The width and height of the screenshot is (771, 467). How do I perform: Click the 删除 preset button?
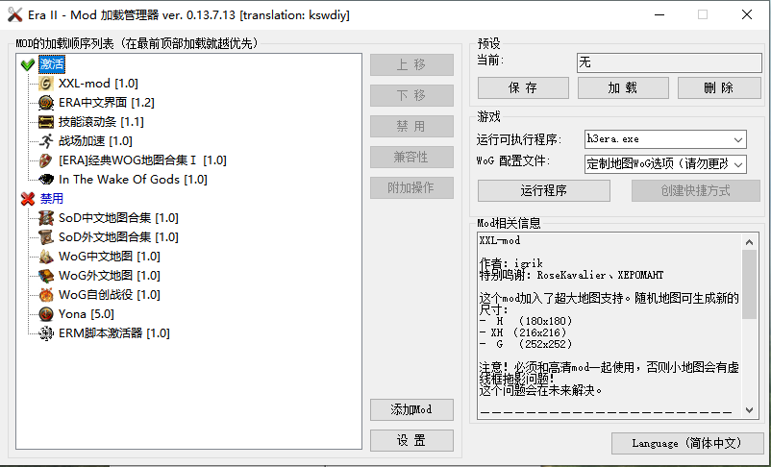click(x=719, y=88)
